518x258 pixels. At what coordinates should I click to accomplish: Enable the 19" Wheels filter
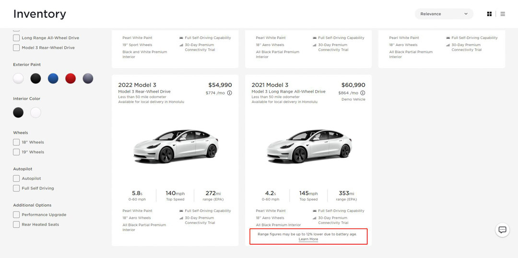[x=16, y=152]
